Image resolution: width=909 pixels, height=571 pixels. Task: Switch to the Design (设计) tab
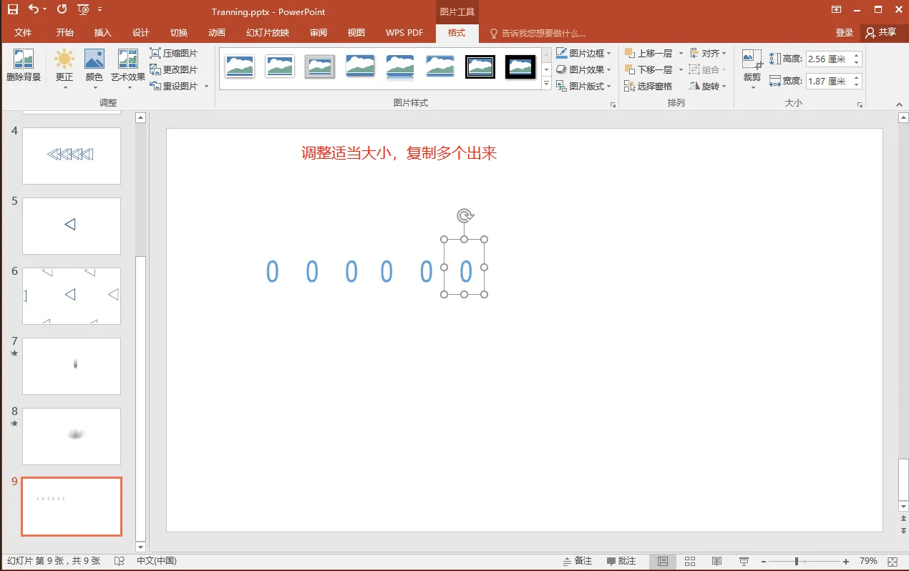point(141,33)
